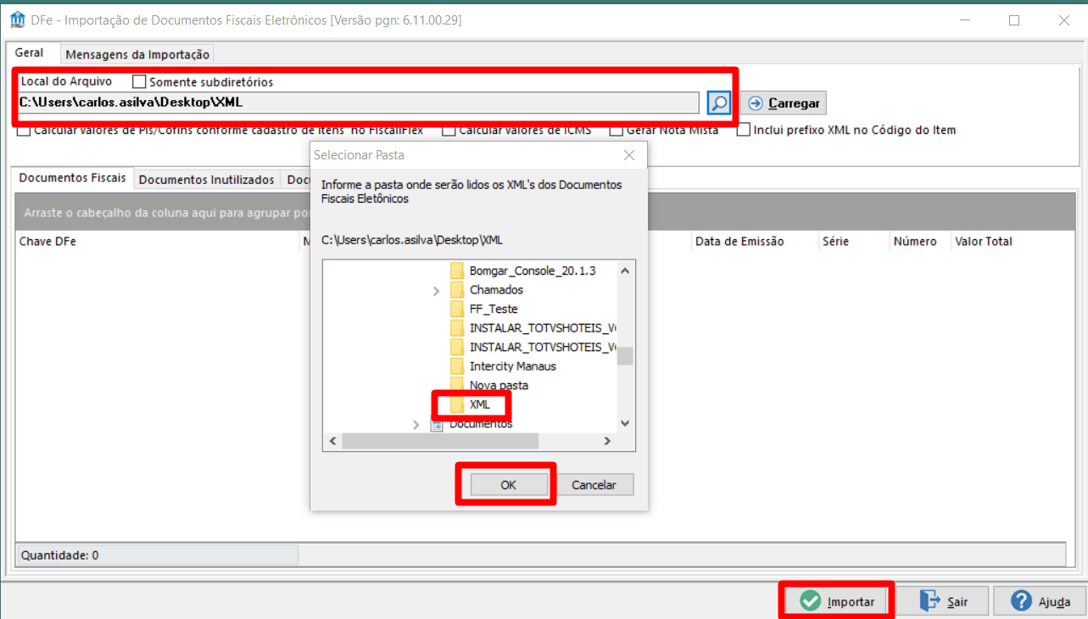Click folder tree scroll up arrow
This screenshot has width=1088, height=619.
(x=625, y=270)
